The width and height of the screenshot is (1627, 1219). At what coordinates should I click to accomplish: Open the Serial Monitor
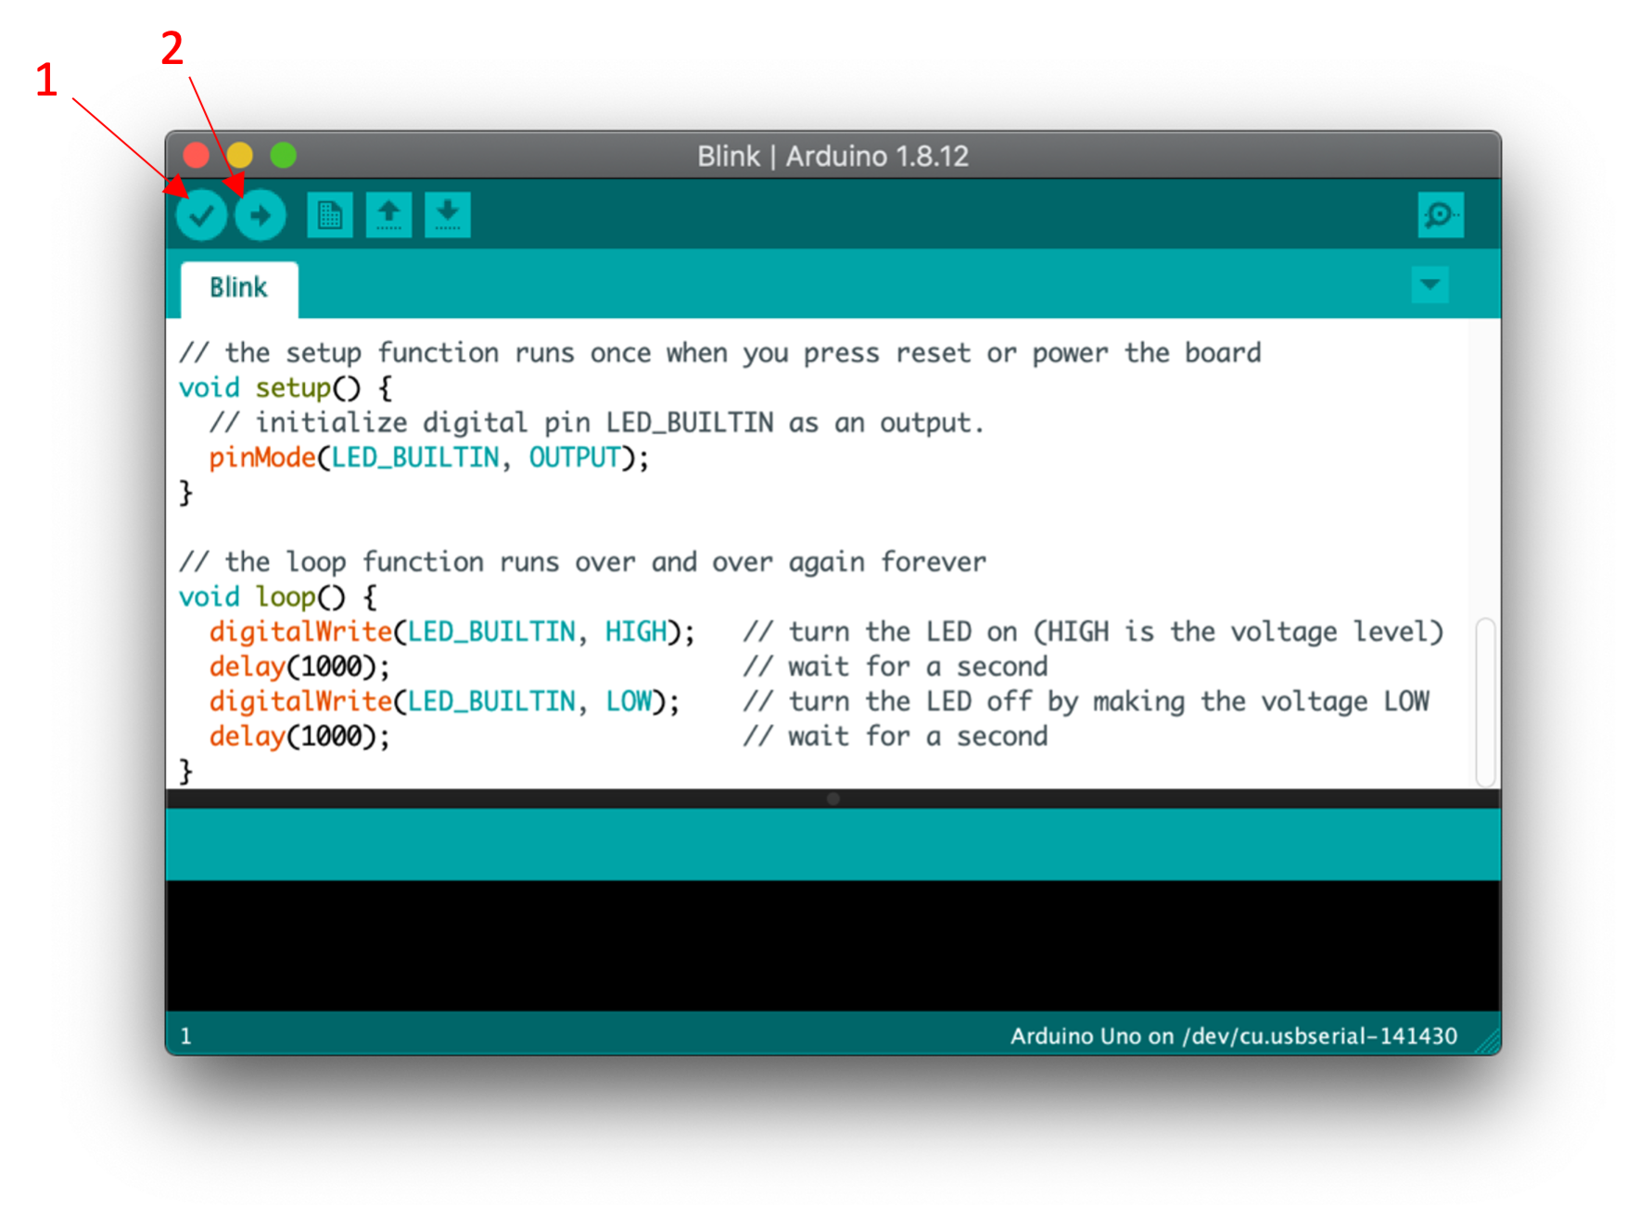click(1441, 215)
